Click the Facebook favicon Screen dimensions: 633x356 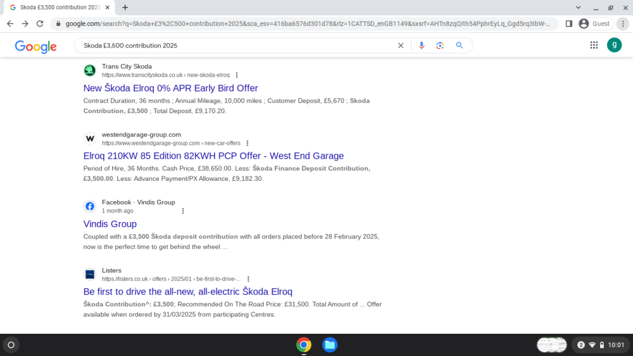coord(90,206)
